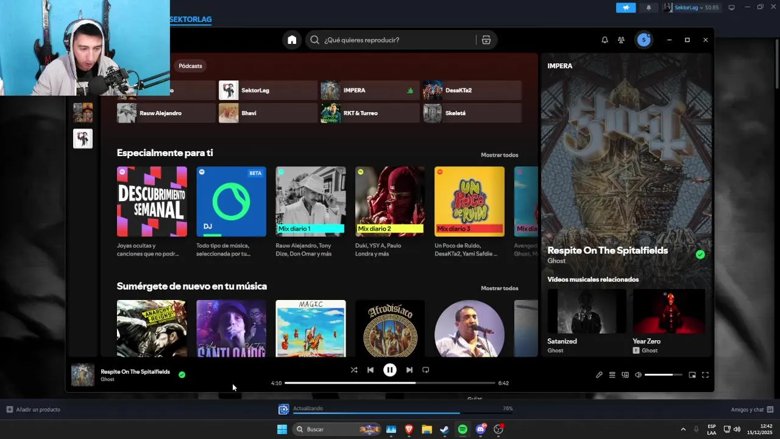Open Steam from taskbar
Viewport: 780px width, 439px height.
pos(445,429)
